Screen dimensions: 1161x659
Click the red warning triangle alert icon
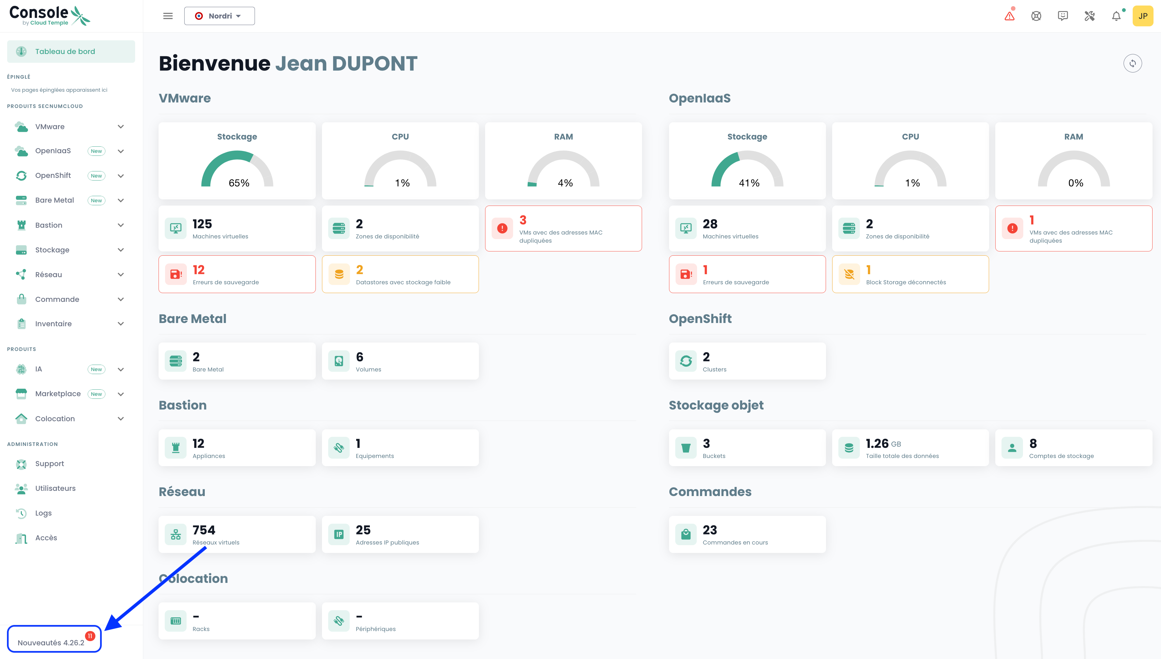[1009, 16]
